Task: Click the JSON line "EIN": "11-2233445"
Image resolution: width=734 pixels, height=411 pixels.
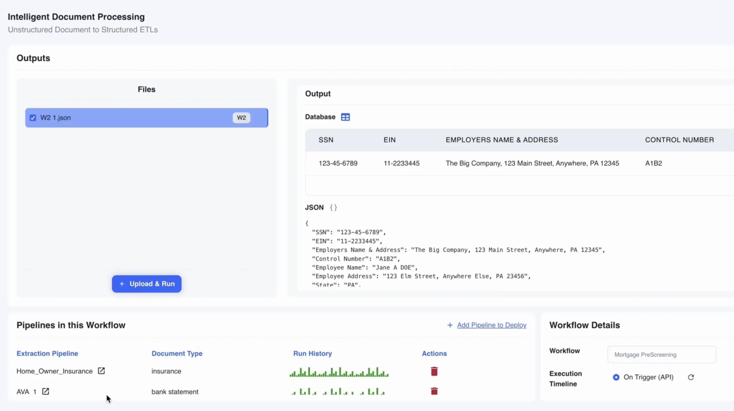Action: (x=347, y=241)
